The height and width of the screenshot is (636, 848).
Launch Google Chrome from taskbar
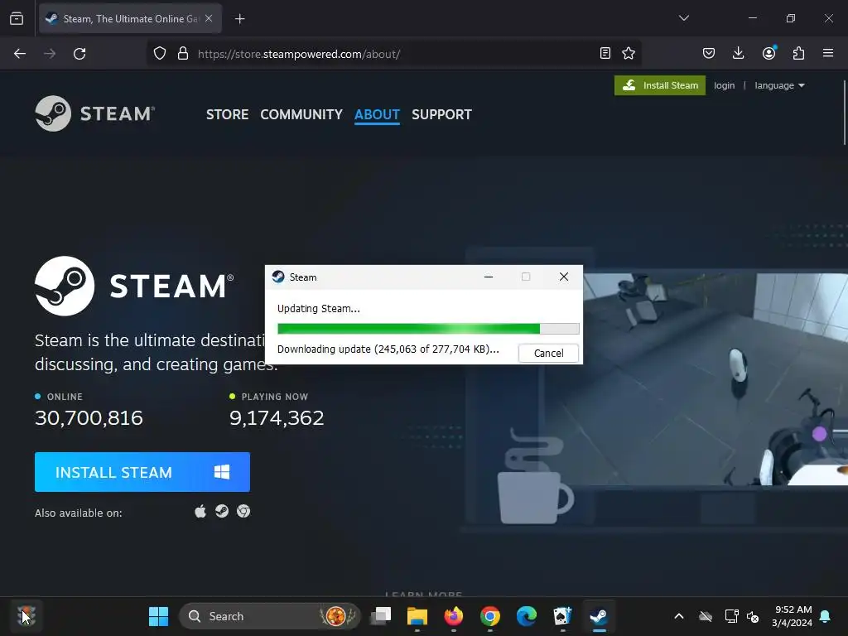click(490, 616)
